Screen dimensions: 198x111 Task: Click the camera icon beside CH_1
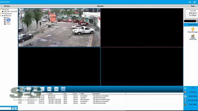tap(5, 18)
